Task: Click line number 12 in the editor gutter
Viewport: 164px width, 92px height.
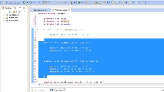Action: pyautogui.click(x=35, y=43)
